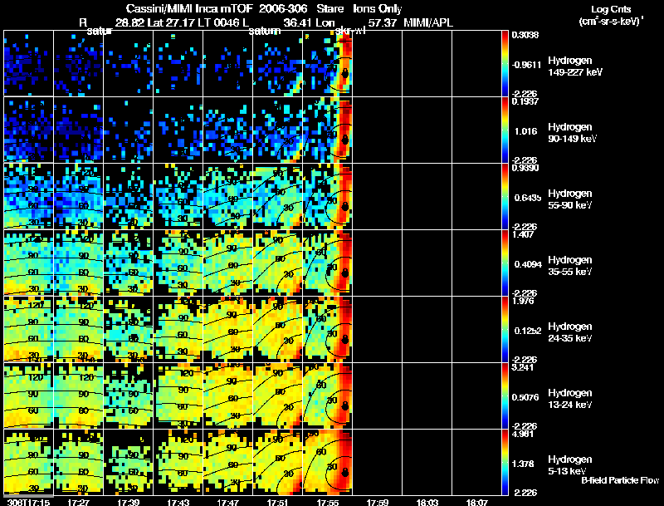
Task: Select the 18:03 time label on the axis
Action: point(428,501)
